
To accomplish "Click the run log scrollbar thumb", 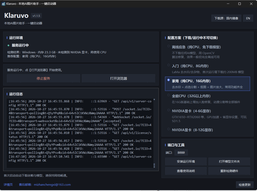I will 154,165.
